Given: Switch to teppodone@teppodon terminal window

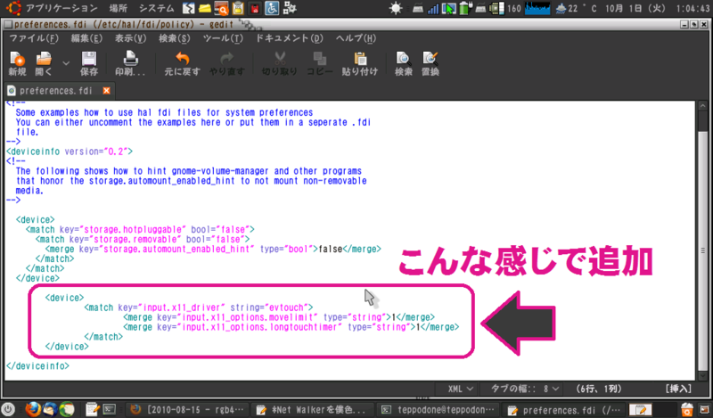Looking at the screenshot, I should click(x=438, y=410).
